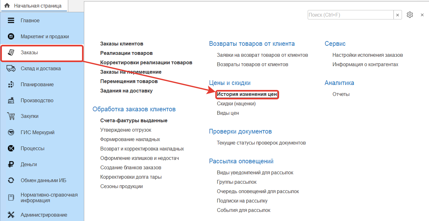The width and height of the screenshot is (429, 221).
Task: Click the Склад и доставка truck icon
Action: 11,69
